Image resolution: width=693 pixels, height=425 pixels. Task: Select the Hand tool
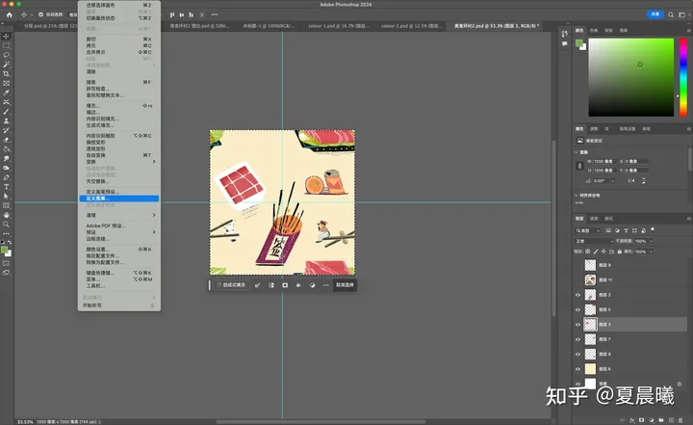click(6, 215)
